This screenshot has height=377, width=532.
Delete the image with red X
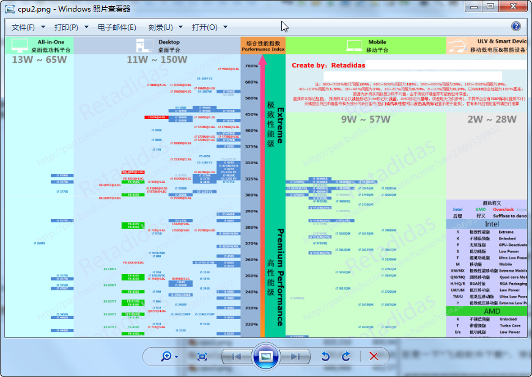click(x=374, y=356)
